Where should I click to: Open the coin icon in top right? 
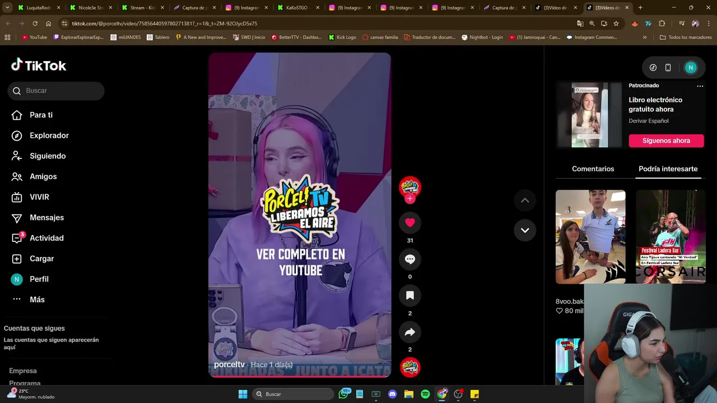[x=653, y=68]
